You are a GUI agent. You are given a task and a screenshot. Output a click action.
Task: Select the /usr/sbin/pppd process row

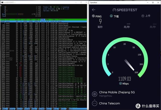click(x=44, y=47)
